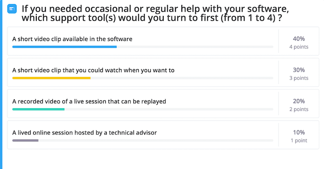Click the poll question heading text

155,13
